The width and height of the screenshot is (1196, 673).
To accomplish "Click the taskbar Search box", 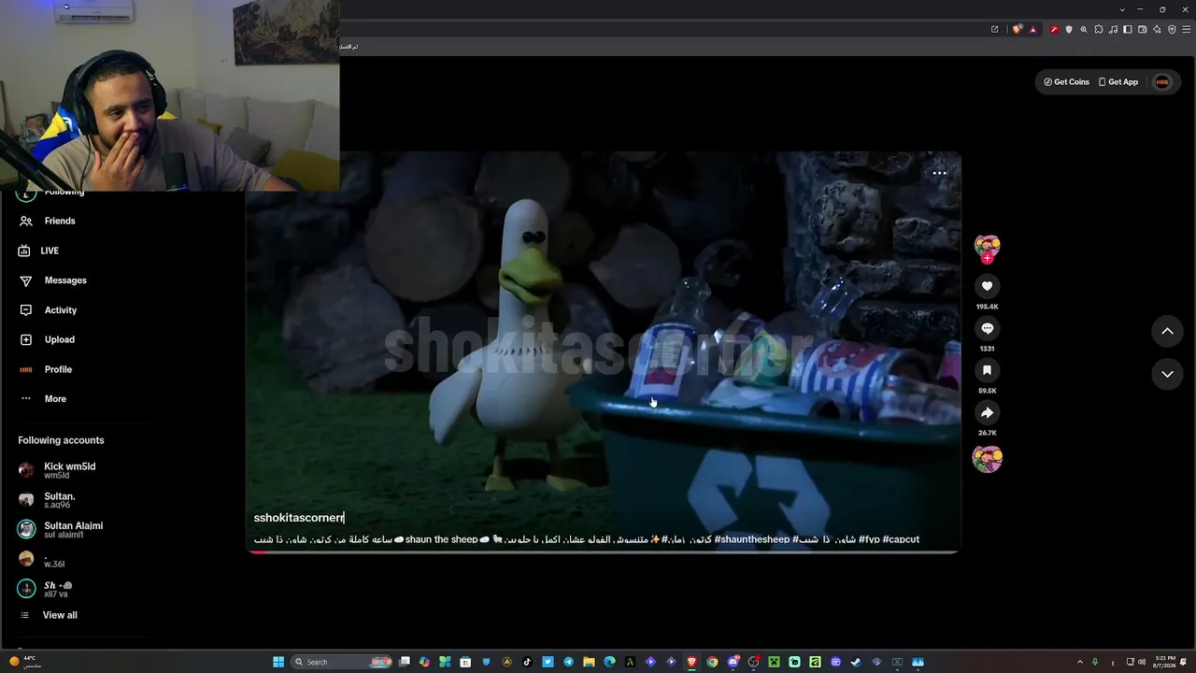I will tap(342, 662).
